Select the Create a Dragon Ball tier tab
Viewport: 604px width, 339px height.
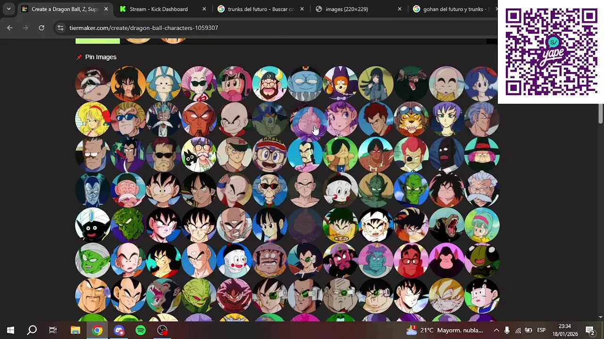pyautogui.click(x=65, y=9)
